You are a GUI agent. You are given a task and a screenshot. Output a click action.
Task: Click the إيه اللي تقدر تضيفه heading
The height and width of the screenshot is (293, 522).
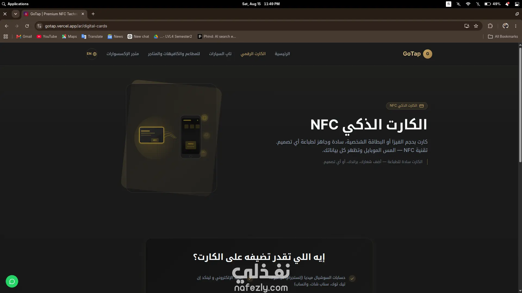click(259, 257)
